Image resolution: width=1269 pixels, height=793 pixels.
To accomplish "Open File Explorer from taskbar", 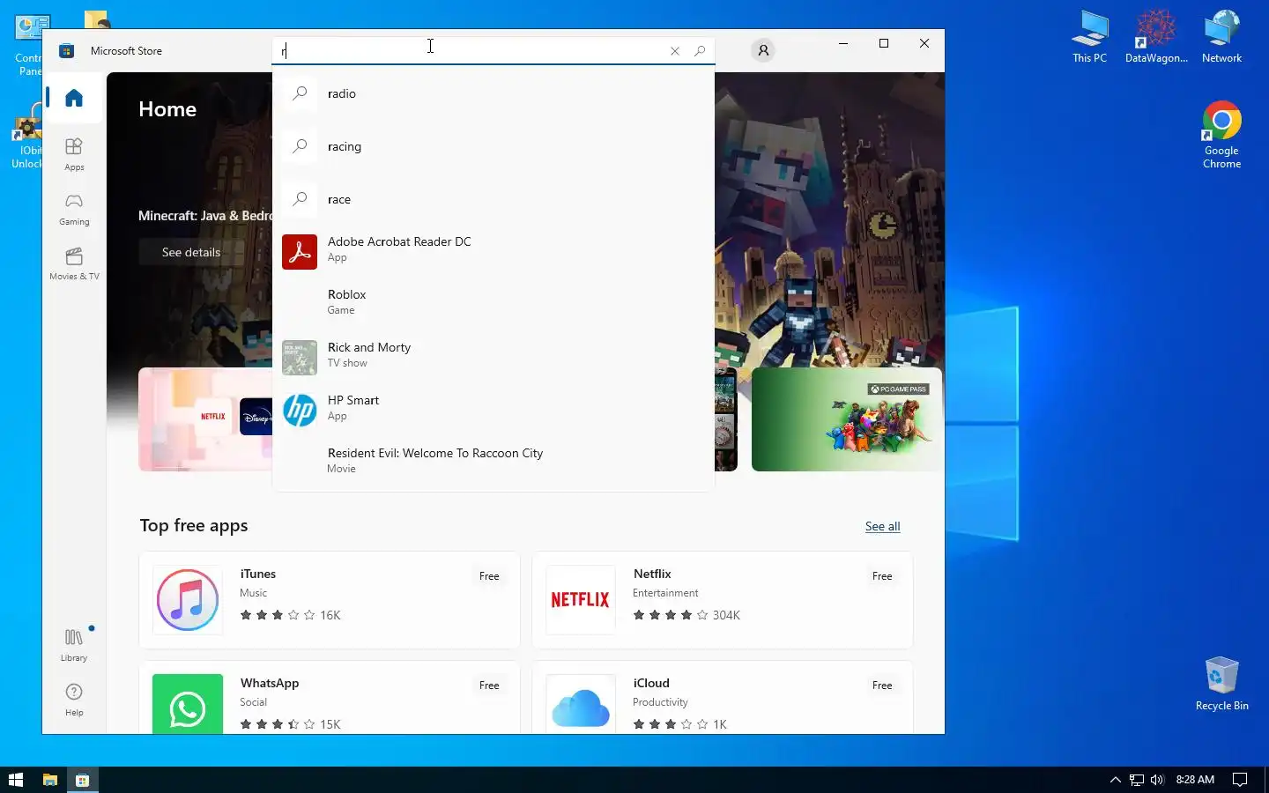I will (50, 780).
